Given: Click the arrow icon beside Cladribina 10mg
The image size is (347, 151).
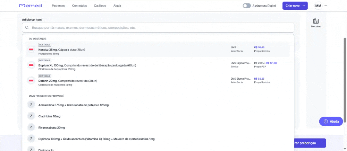Looking at the screenshot, I should pos(31,116).
